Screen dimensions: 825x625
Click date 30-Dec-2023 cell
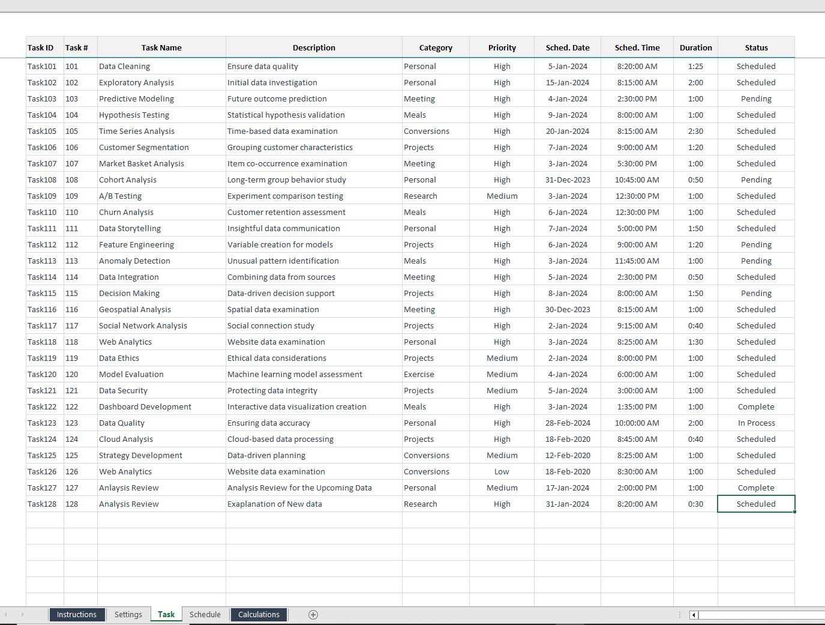click(x=568, y=309)
